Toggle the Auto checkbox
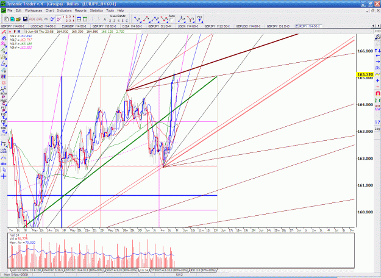This screenshot has height=278, width=381. point(172,20)
